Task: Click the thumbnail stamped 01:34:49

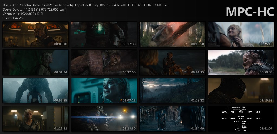Action: coord(172,119)
